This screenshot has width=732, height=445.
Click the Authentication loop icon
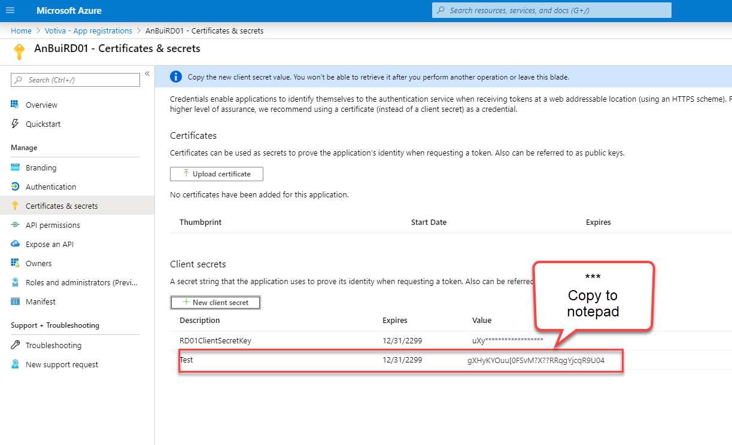[x=15, y=187]
